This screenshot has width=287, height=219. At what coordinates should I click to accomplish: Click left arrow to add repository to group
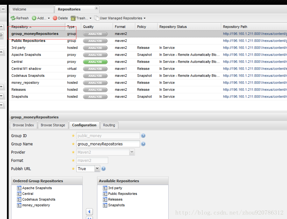tap(89, 212)
